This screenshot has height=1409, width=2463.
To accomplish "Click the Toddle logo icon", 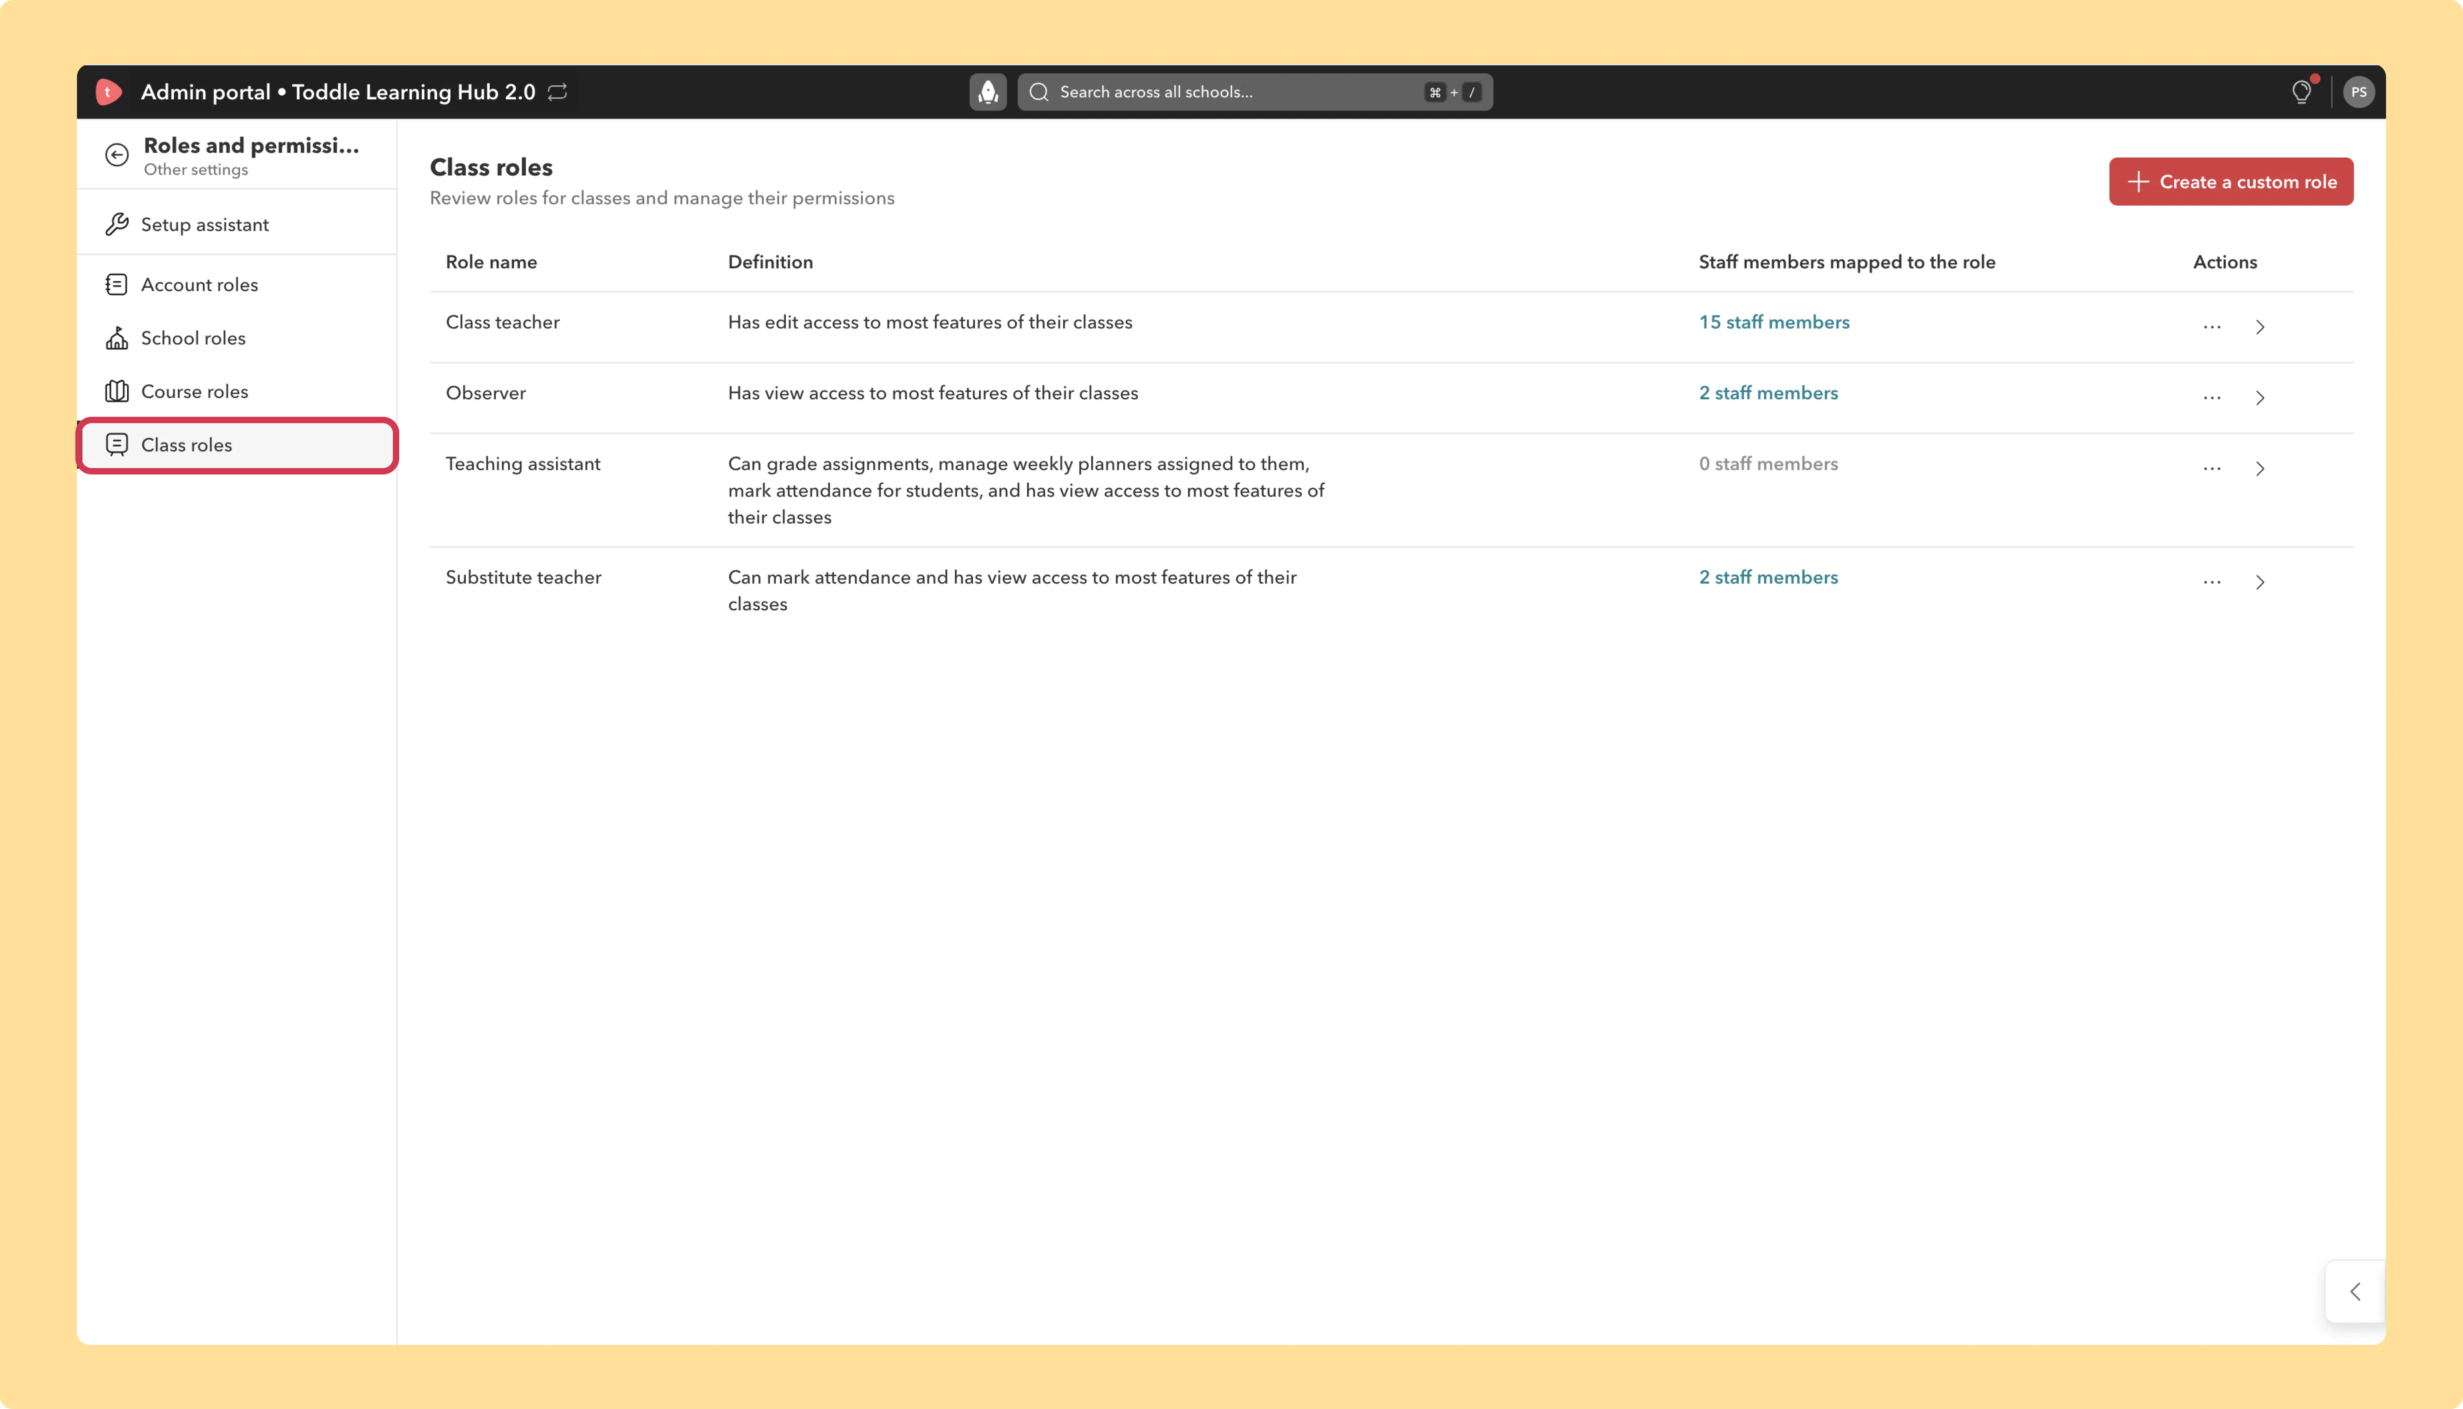I will coord(107,92).
